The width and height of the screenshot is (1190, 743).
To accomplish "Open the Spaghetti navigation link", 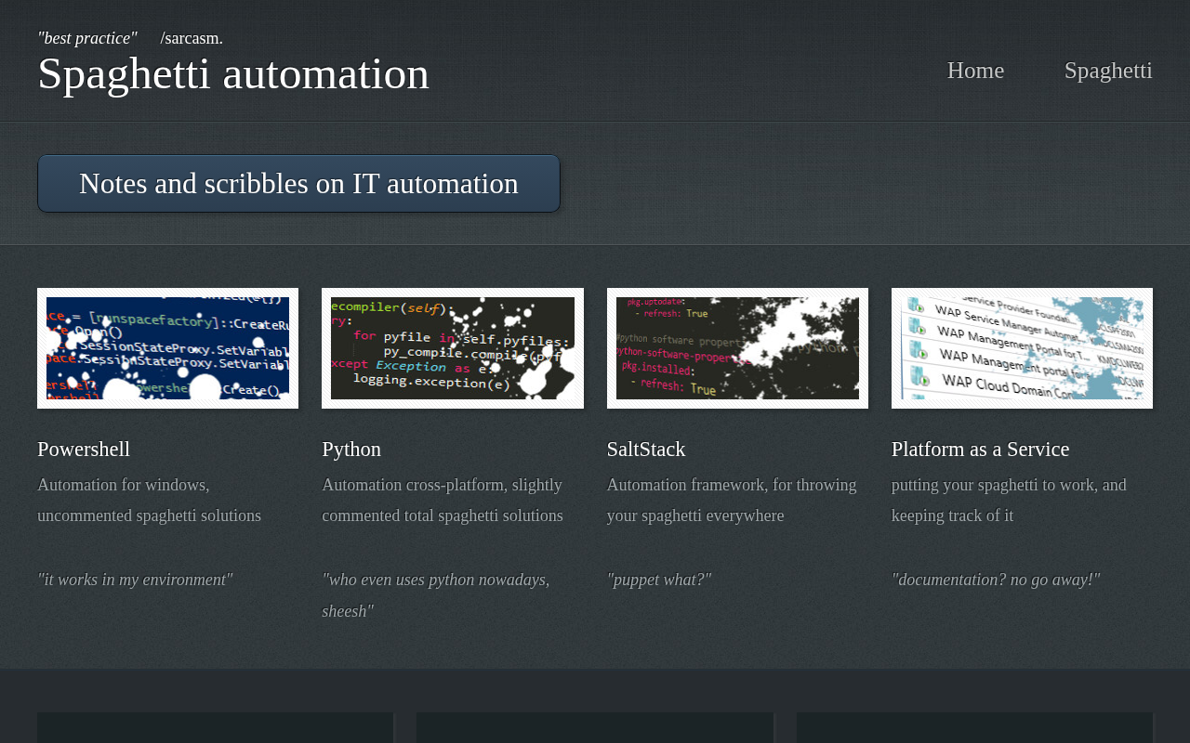I will click(1108, 71).
